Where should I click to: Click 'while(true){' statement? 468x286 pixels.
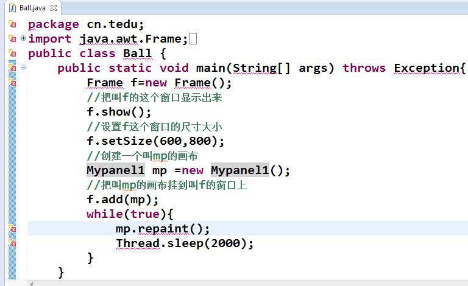[x=130, y=214]
